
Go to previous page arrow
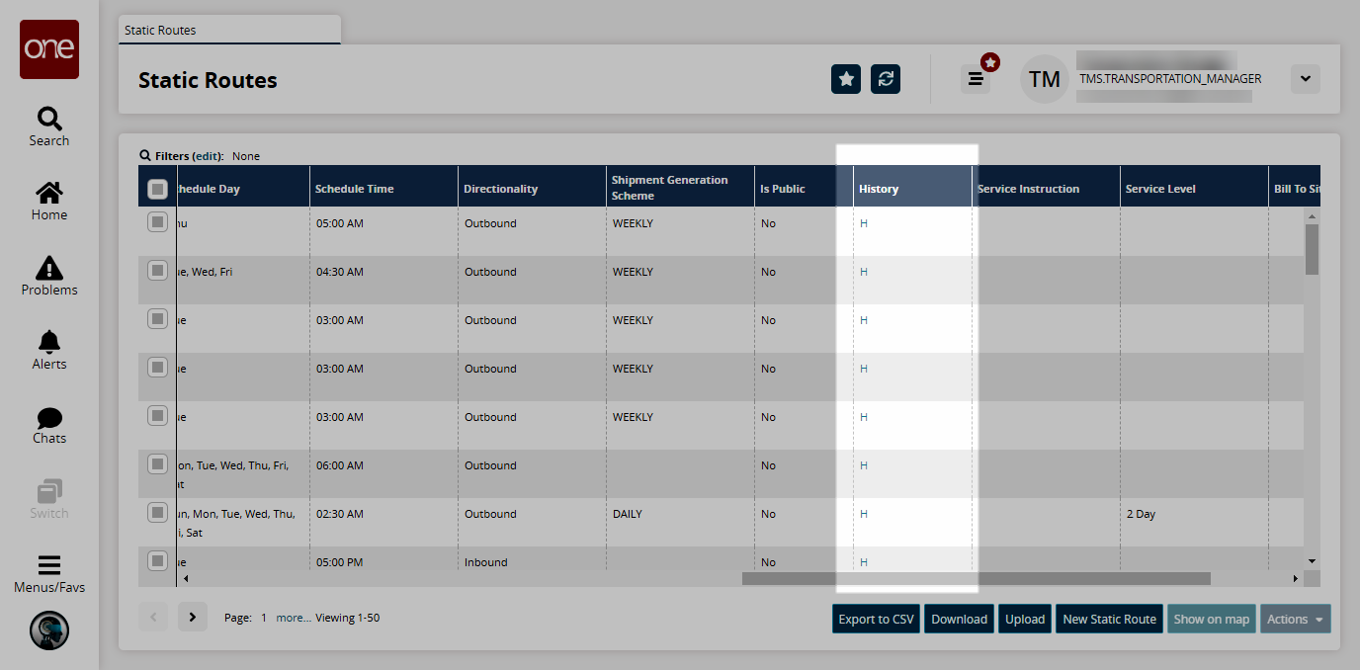click(153, 618)
